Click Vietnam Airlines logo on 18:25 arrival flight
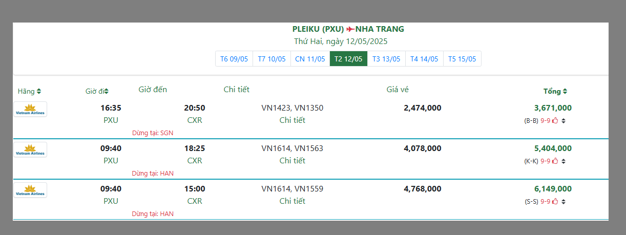 pos(30,149)
